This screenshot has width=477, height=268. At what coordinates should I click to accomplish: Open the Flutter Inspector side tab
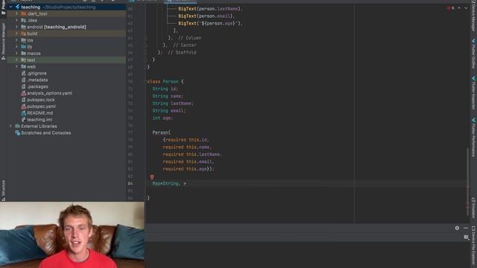(474, 94)
